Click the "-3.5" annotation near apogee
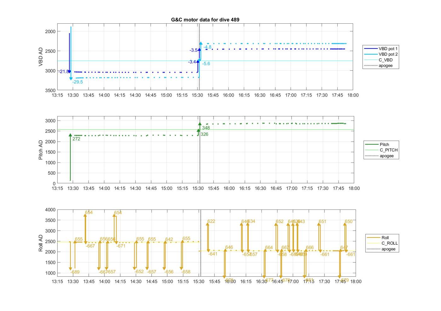Viewport: 441px width, 311px height. tap(193, 50)
